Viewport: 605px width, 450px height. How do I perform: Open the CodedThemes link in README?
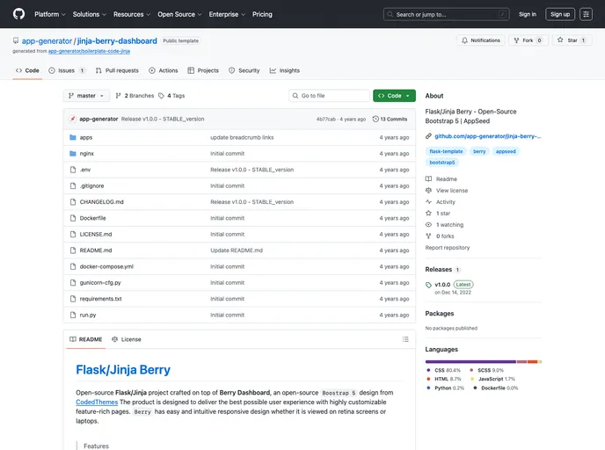click(97, 402)
